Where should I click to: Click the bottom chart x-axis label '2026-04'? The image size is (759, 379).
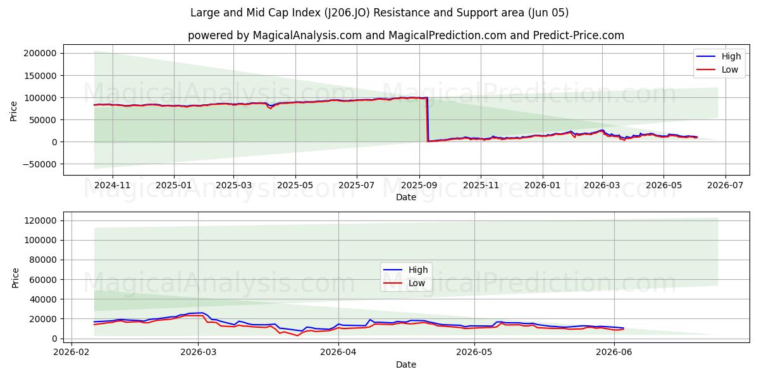tap(338, 352)
